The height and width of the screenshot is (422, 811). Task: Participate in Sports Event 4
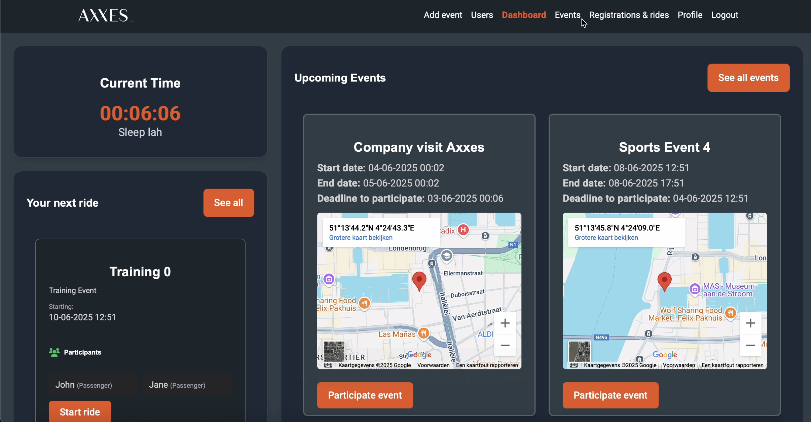[610, 395]
